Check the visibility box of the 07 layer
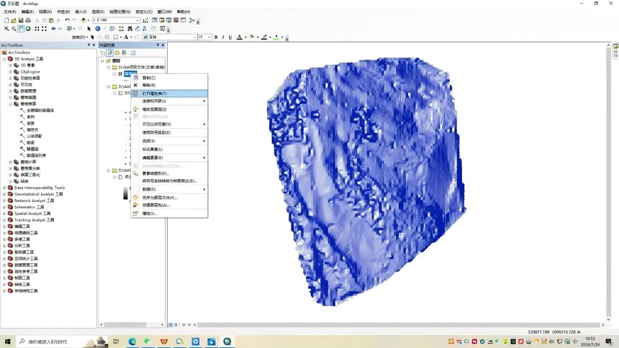The width and height of the screenshot is (619, 348). [120, 93]
